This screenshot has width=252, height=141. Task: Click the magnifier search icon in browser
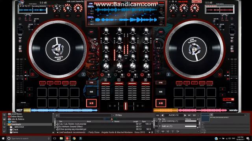[57, 115]
